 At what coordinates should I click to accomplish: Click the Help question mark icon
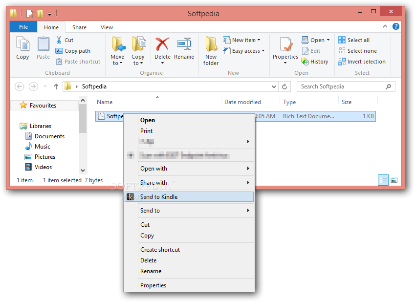coord(395,26)
